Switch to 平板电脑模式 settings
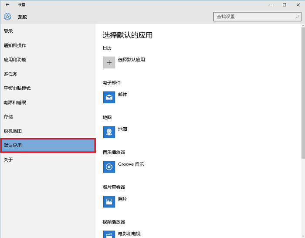Image resolution: width=305 pixels, height=238 pixels. pos(17,88)
